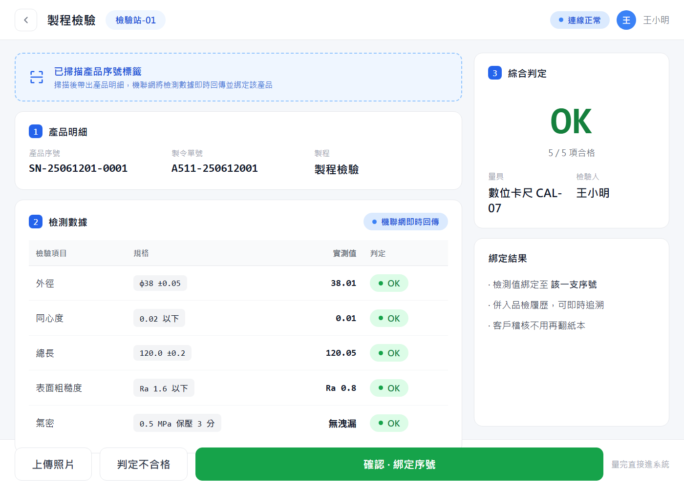Click the gauge name 數位卡尺 CAL-07
684x488 pixels.
525,201
